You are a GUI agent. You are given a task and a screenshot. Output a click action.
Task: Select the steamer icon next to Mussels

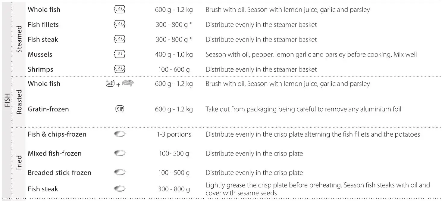coord(120,54)
